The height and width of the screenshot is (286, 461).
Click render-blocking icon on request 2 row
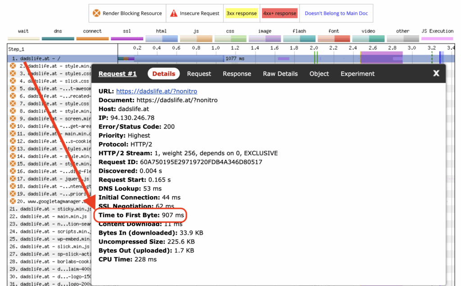click(x=13, y=66)
